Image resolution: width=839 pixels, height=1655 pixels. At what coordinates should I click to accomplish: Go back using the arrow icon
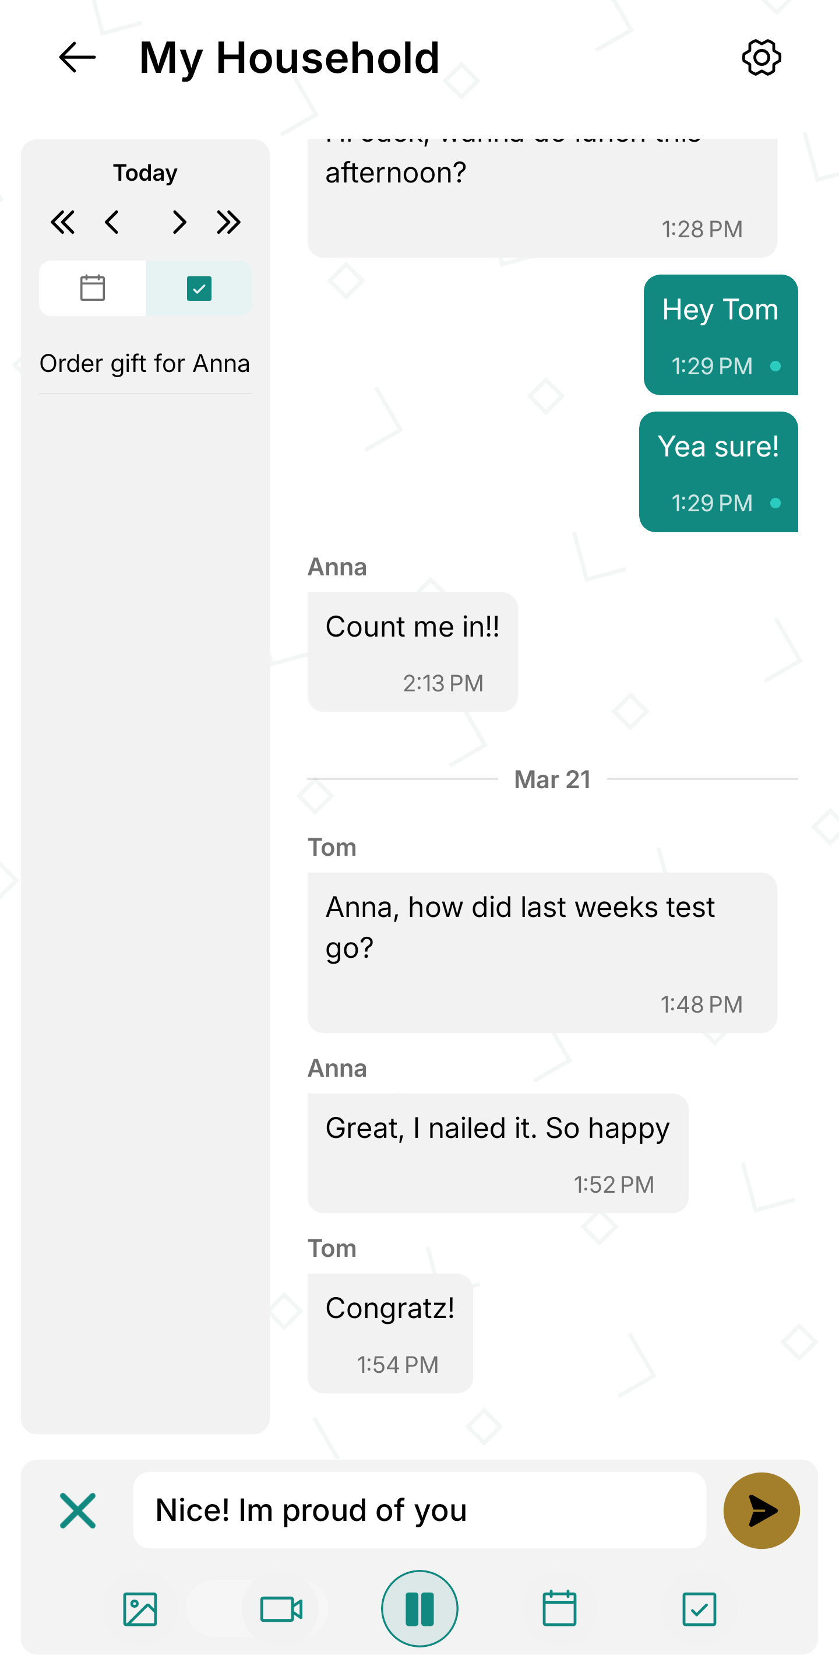[x=77, y=58]
